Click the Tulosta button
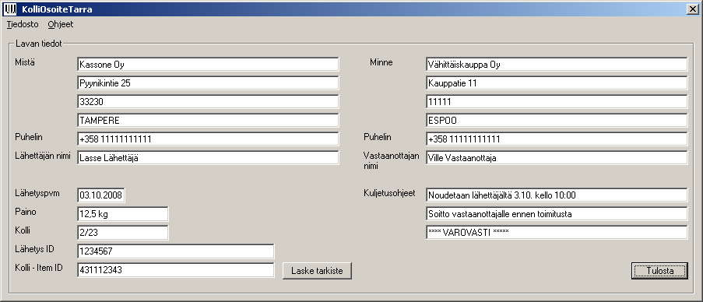 [659, 271]
